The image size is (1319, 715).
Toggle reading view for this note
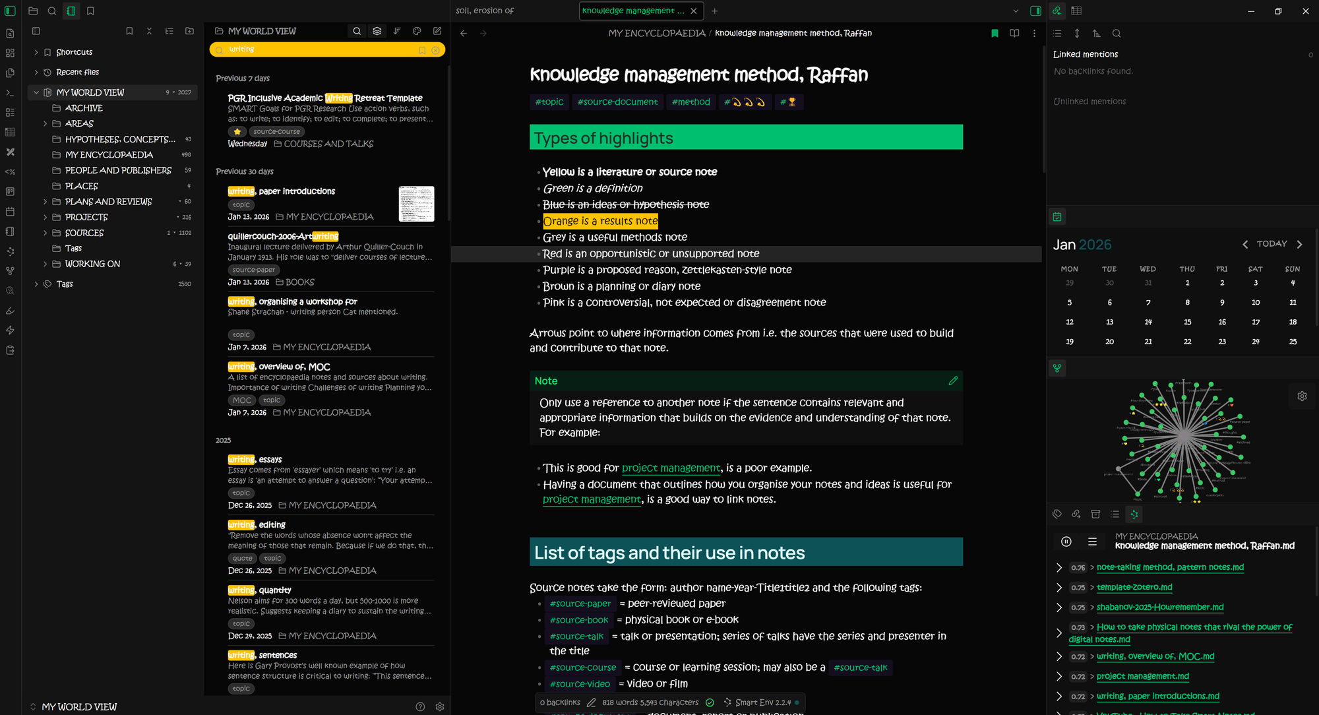coord(1014,33)
